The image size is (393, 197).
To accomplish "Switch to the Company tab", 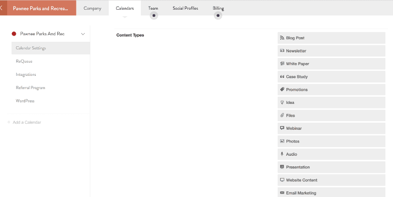I will pos(92,8).
